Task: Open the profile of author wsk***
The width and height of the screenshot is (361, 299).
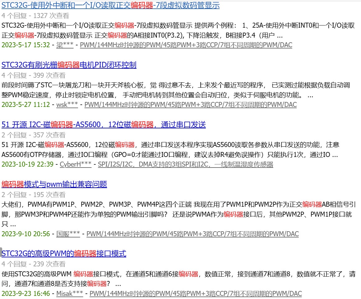Action: (67, 104)
